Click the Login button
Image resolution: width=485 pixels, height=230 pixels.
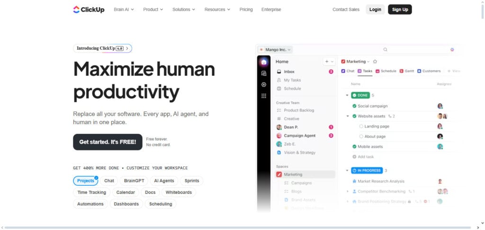(x=375, y=9)
